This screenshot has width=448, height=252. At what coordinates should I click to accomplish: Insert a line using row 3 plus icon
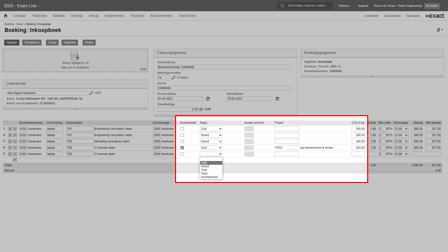tap(15, 141)
